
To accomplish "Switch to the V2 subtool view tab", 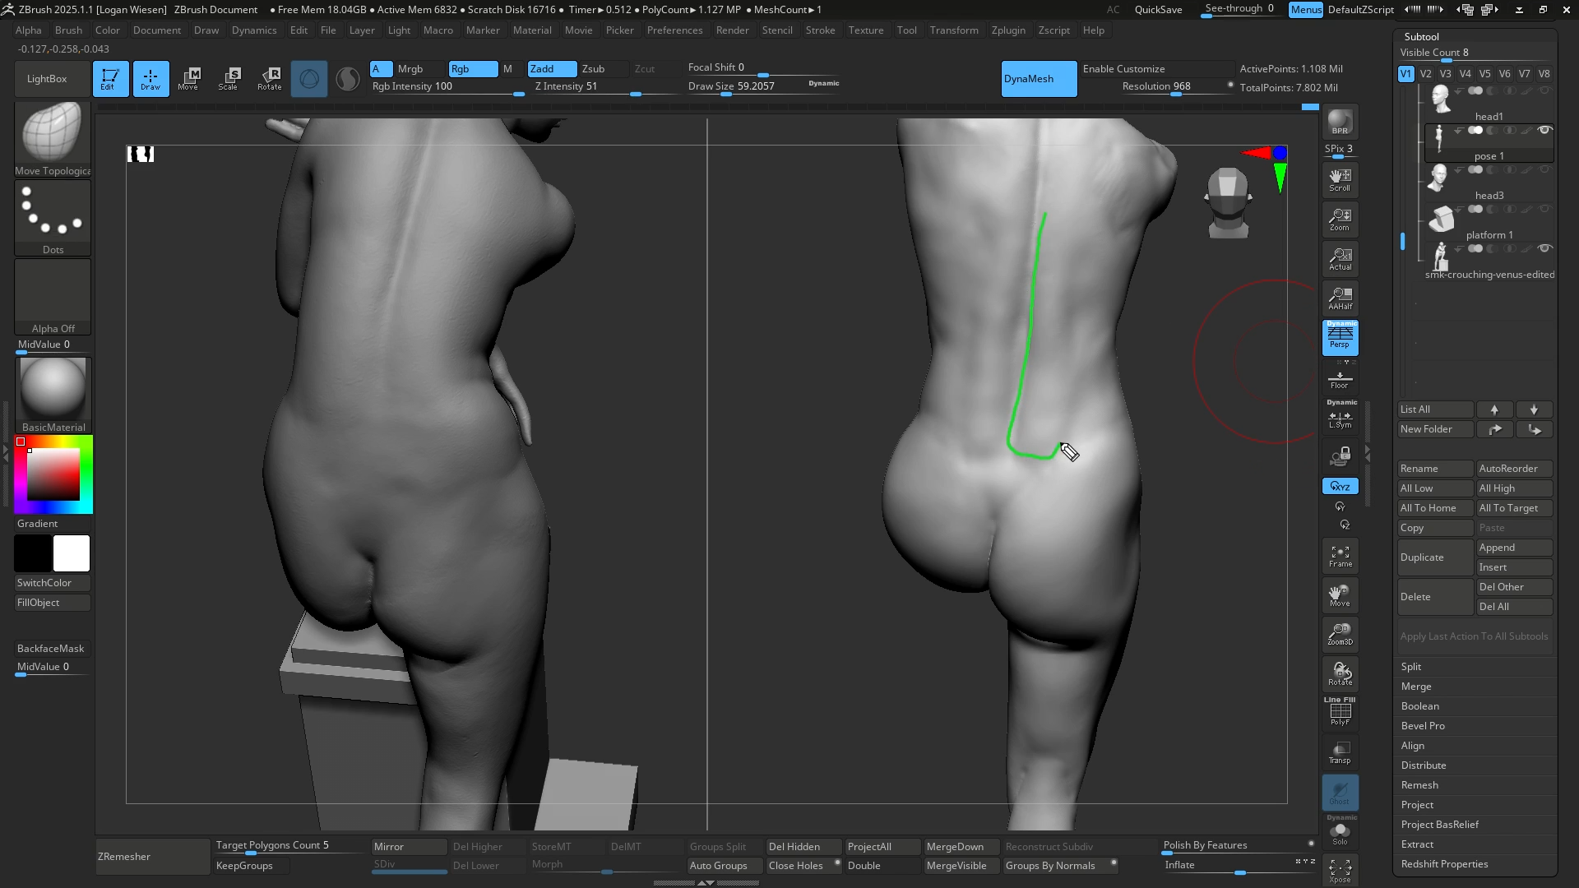I will tap(1425, 73).
